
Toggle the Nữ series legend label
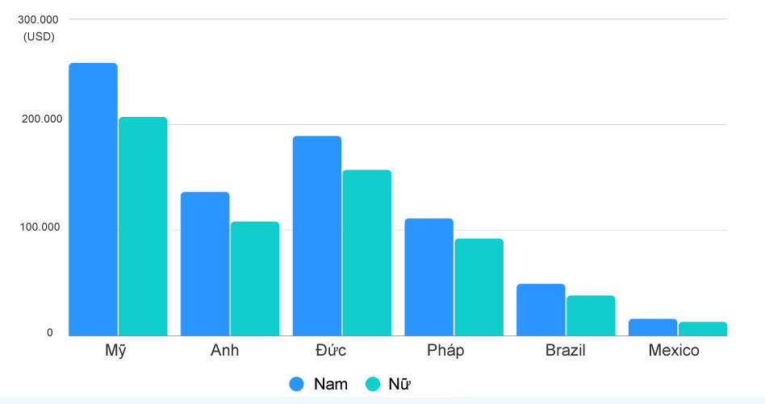click(x=404, y=385)
